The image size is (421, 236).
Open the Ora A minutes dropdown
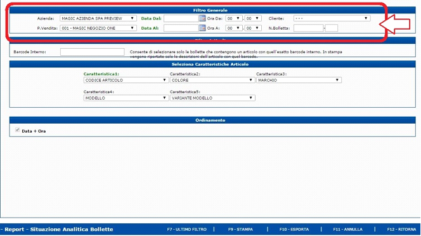coord(253,28)
